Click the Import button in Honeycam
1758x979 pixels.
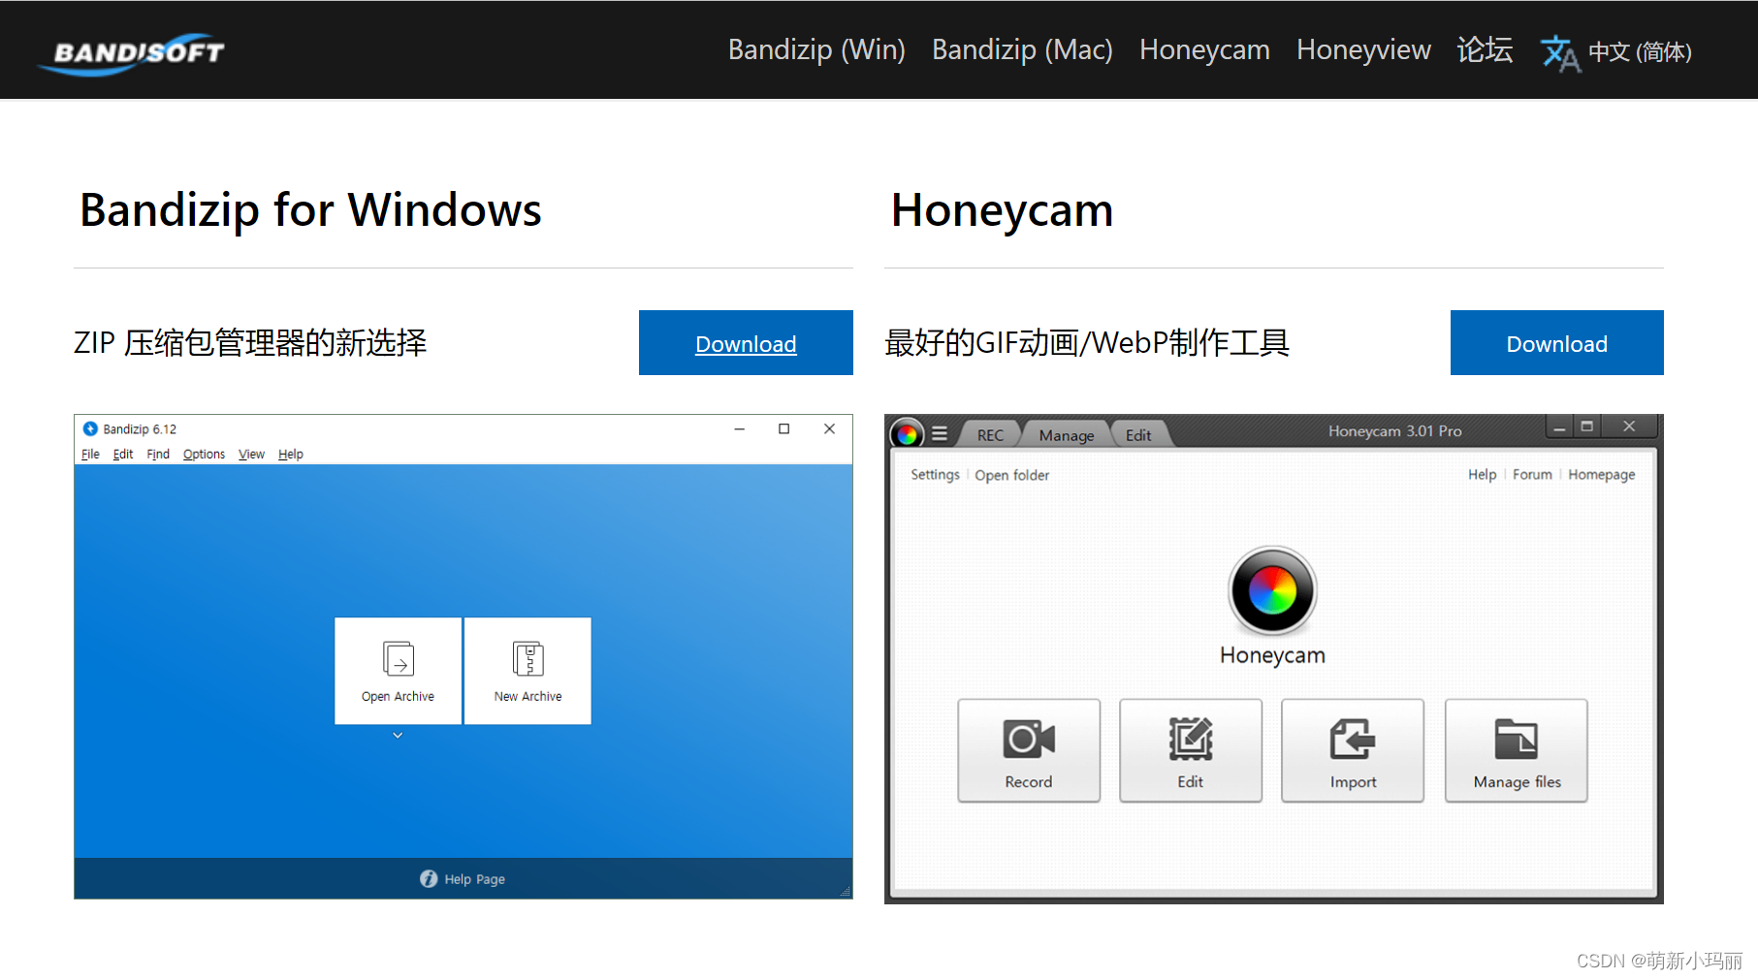point(1353,750)
